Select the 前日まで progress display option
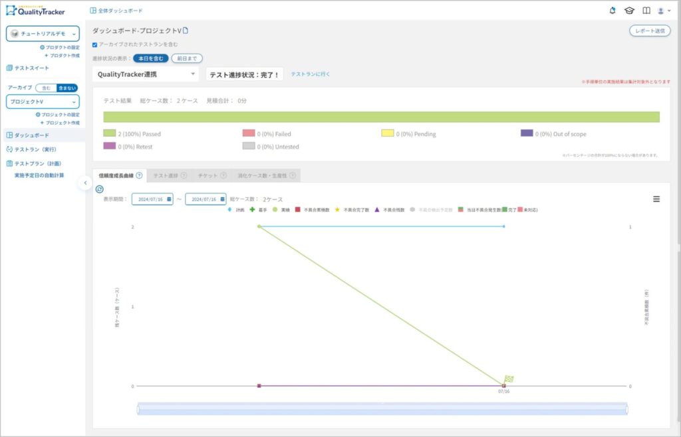The height and width of the screenshot is (437, 681). pos(187,58)
